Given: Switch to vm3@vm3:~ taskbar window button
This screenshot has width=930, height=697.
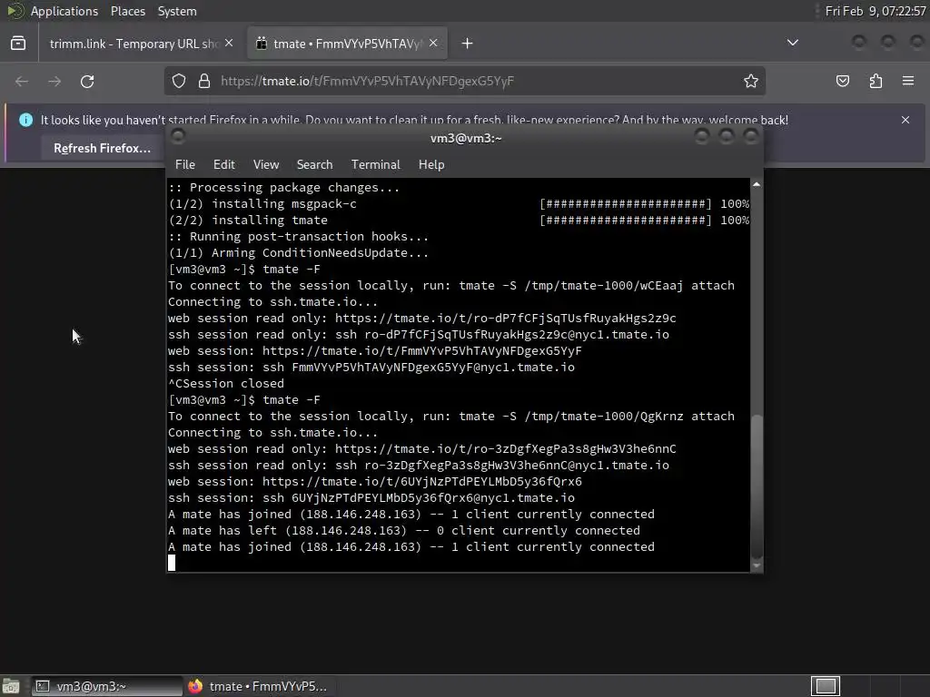Looking at the screenshot, I should click(x=107, y=686).
